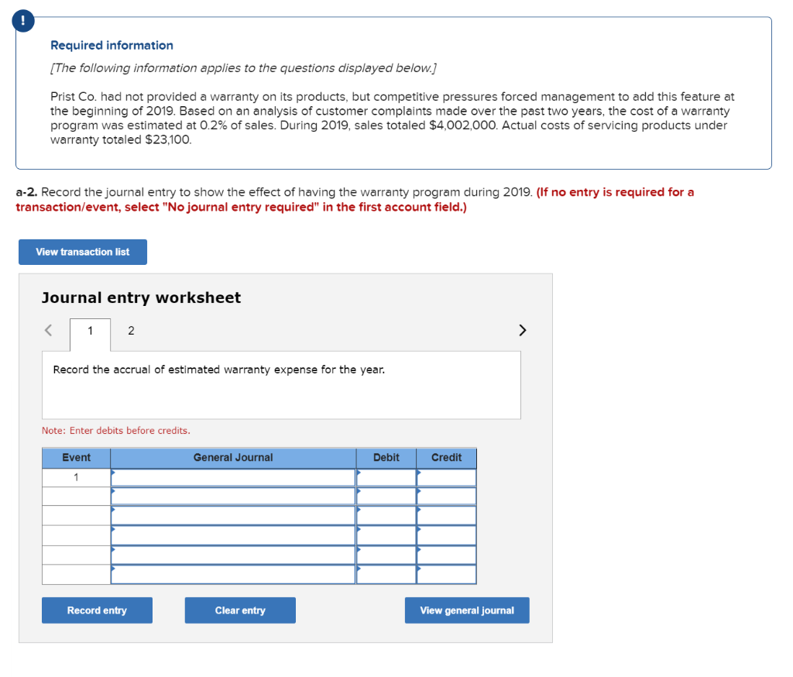Click Debit field in second journal row

(x=386, y=497)
